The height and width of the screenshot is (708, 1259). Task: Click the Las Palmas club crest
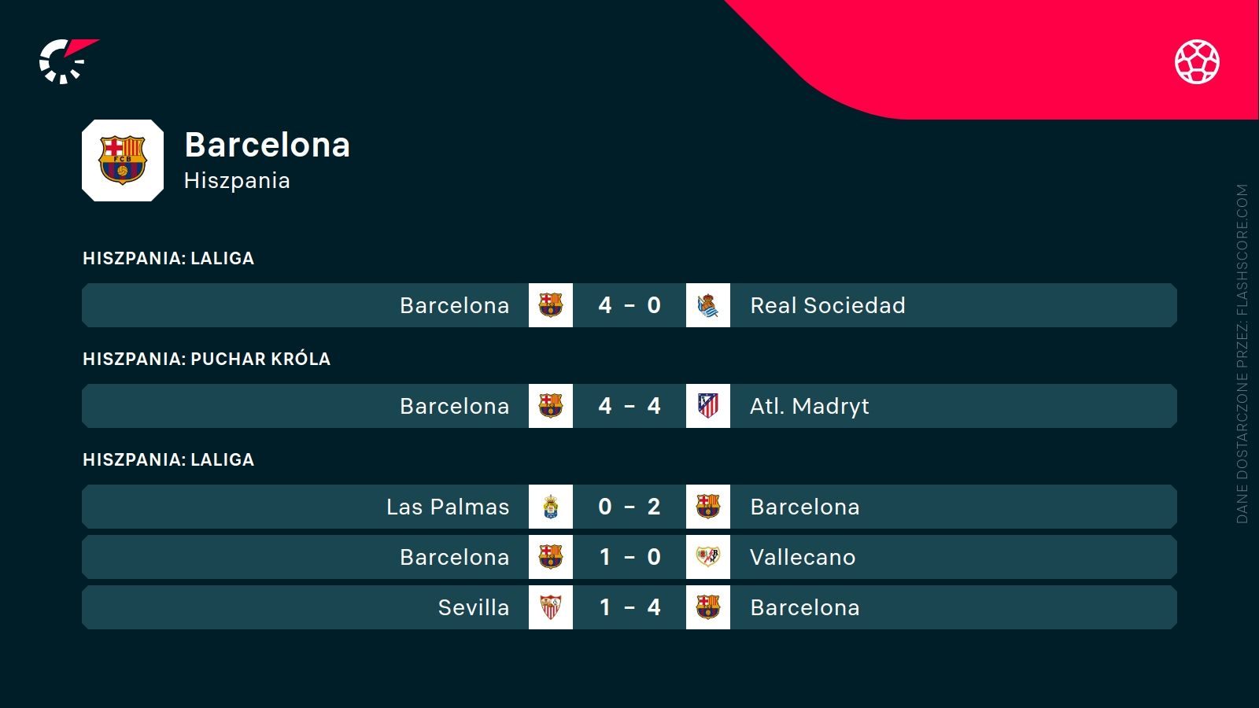click(x=551, y=507)
